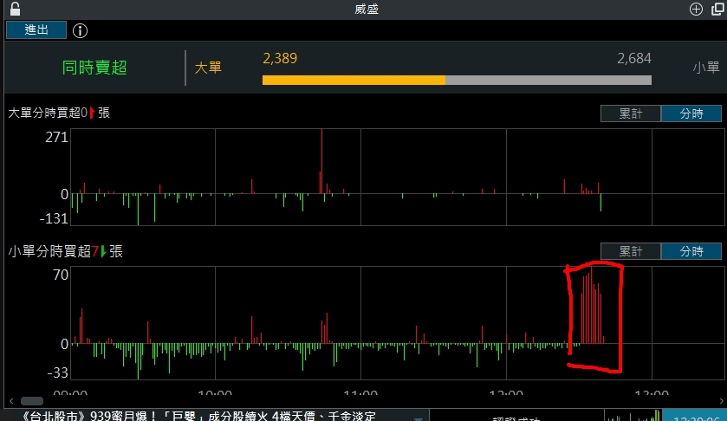Switch small-order chart to 累計 mode
The image size is (727, 421).
(630, 252)
